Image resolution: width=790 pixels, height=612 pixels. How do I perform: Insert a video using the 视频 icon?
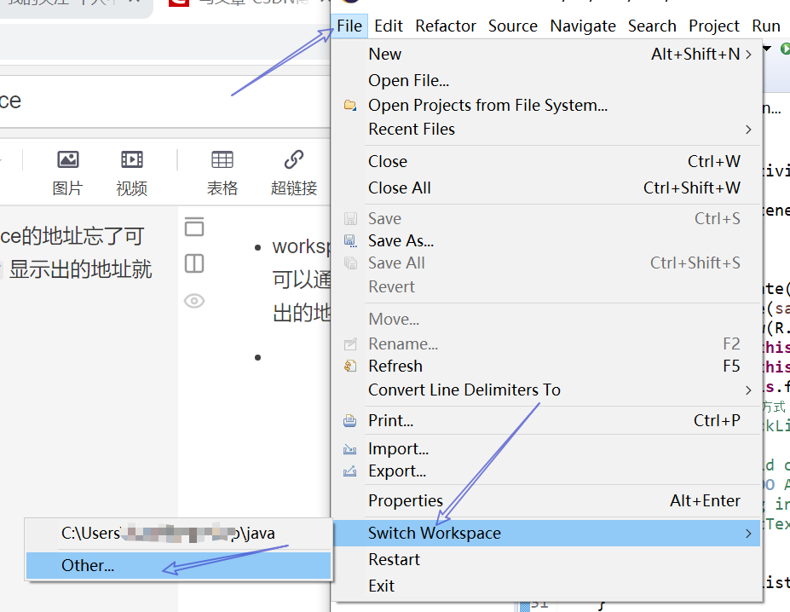click(130, 159)
